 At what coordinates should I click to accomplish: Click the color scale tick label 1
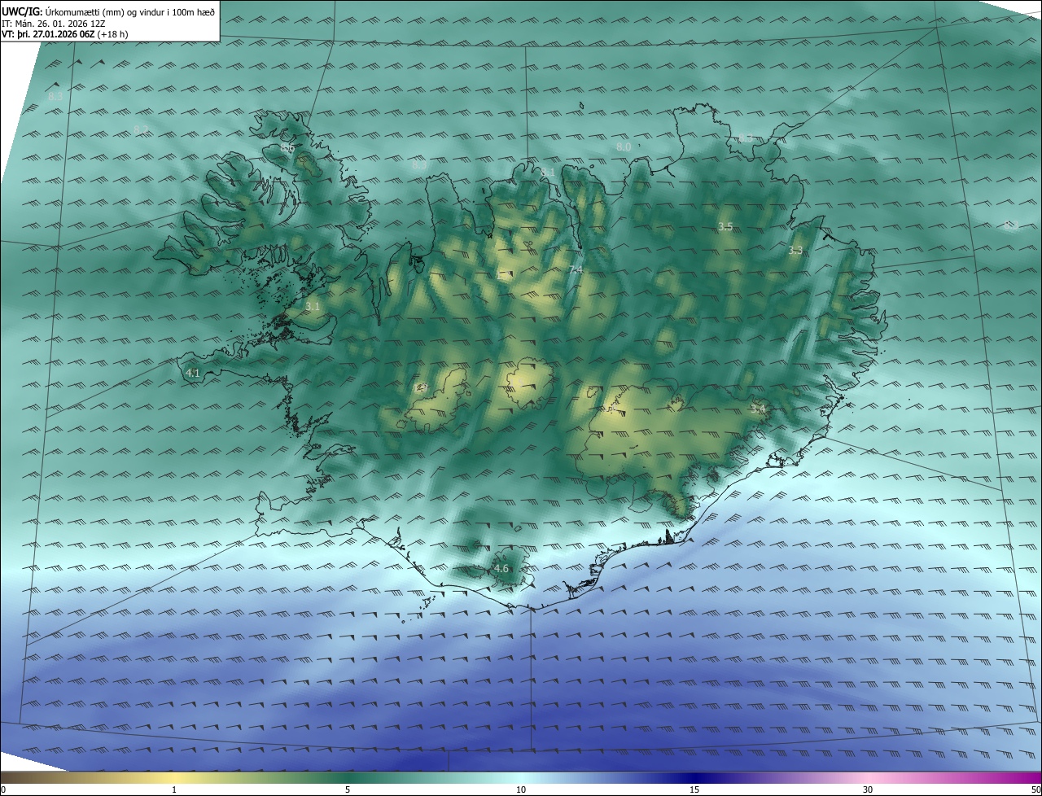coord(174,789)
